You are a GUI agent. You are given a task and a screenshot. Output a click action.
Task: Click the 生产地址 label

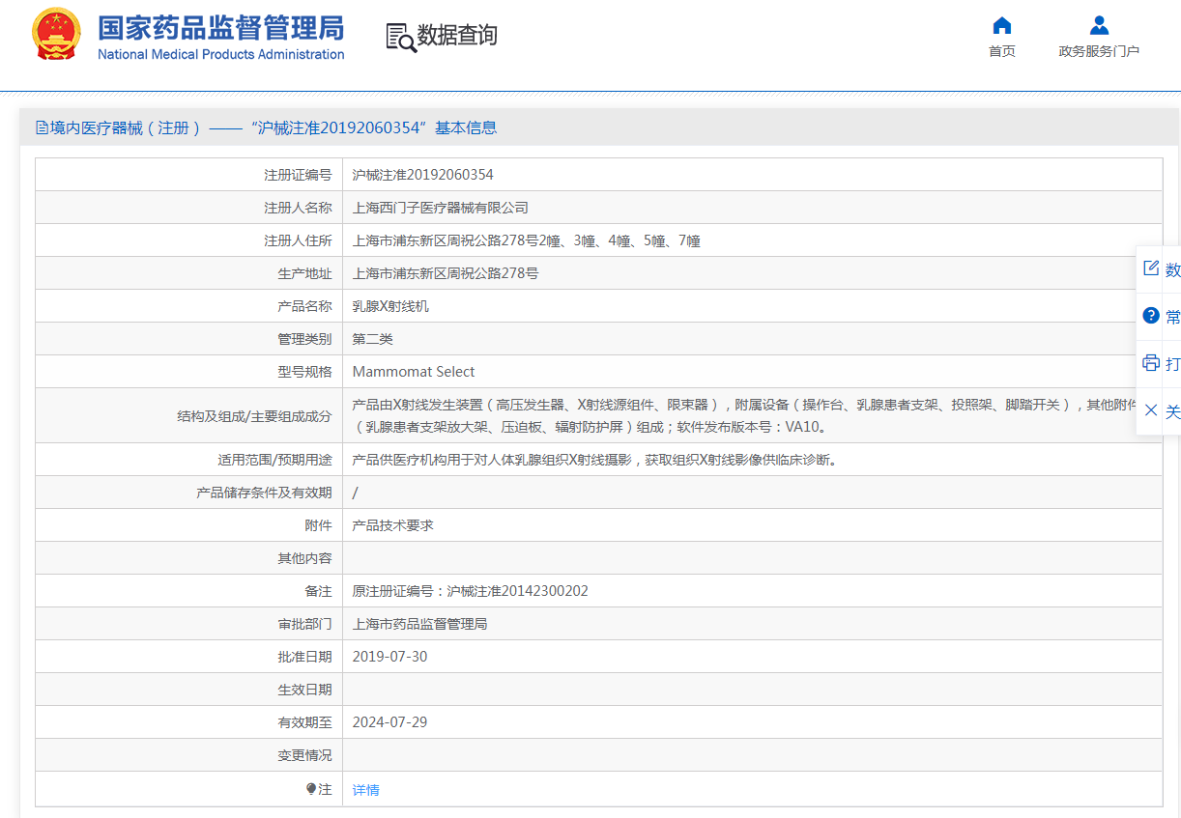tap(304, 273)
